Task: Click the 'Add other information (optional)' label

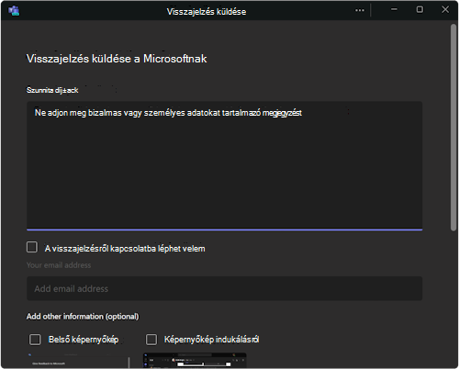Action: tap(83, 317)
